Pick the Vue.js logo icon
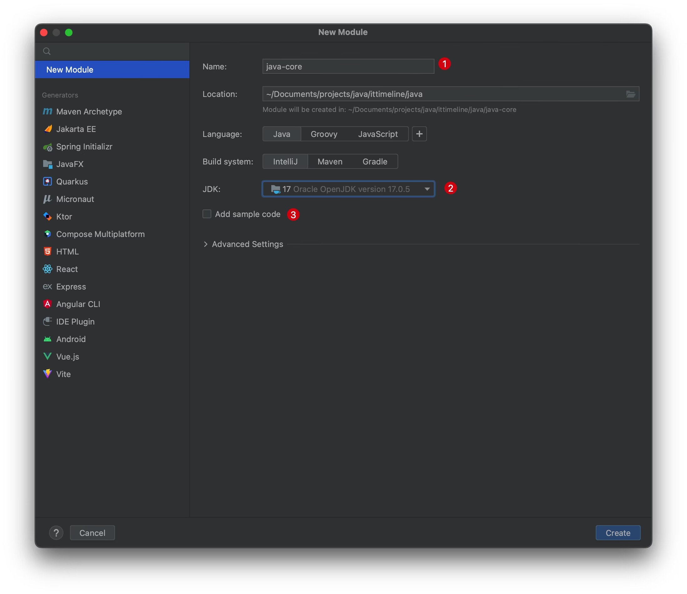 coord(48,356)
